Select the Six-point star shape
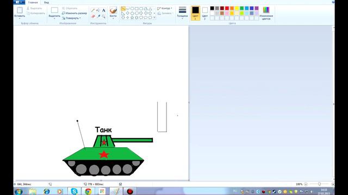348x195 pixels. pyautogui.click(x=136, y=17)
